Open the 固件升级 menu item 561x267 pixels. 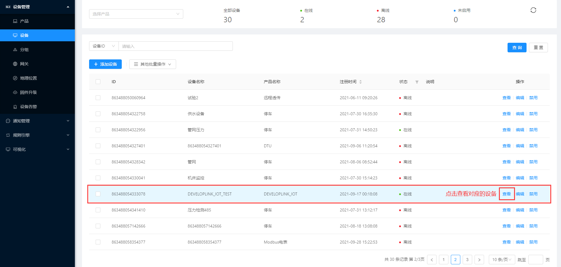click(37, 92)
